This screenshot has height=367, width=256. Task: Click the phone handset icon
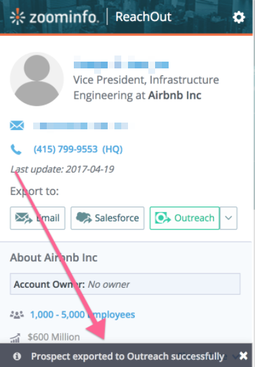pos(16,150)
